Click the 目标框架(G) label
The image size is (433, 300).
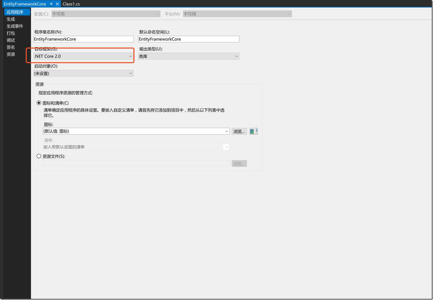click(46, 49)
